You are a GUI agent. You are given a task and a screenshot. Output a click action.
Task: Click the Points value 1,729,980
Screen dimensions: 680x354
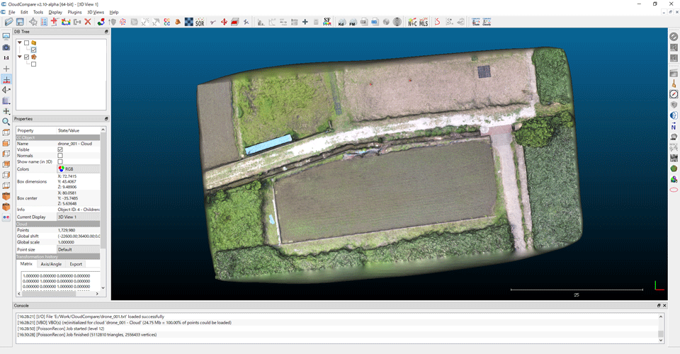click(67, 230)
